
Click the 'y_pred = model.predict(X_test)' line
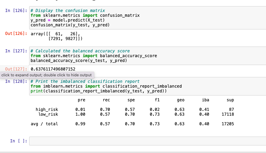pos(68,20)
